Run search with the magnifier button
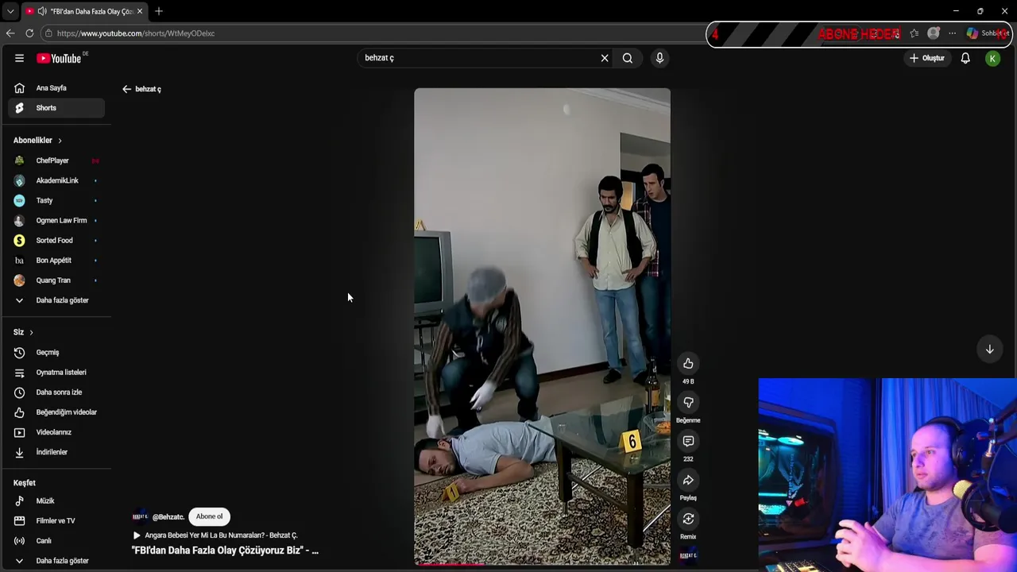1017x572 pixels. [x=628, y=58]
